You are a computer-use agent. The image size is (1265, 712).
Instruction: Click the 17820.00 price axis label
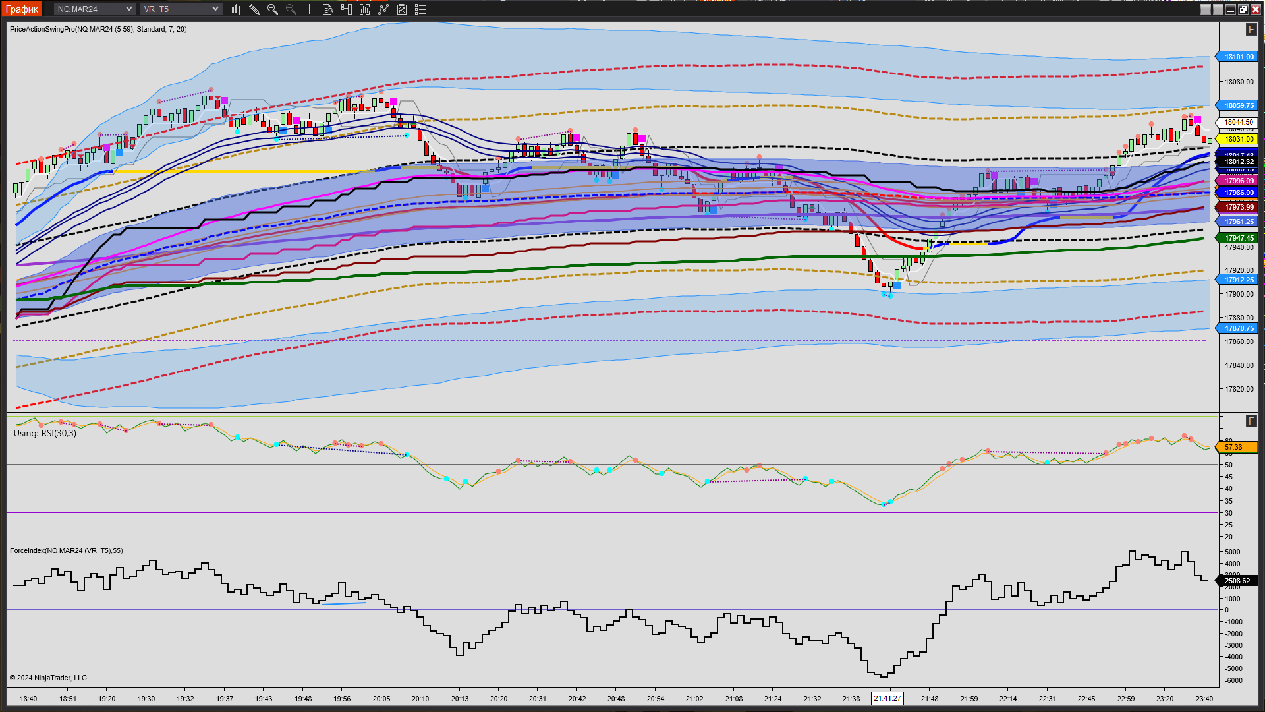click(x=1239, y=390)
